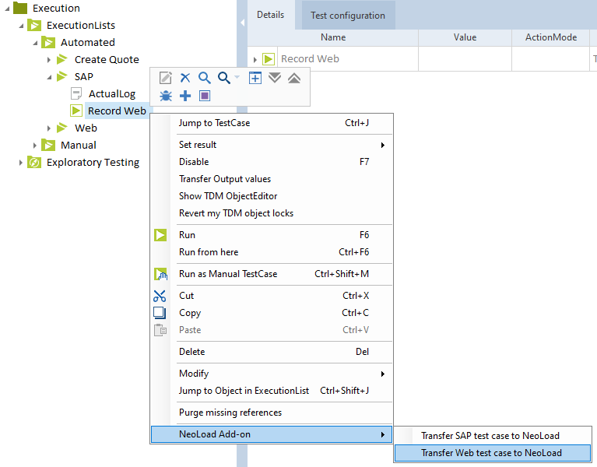597x467 pixels.
Task: Click the Name column header
Action: (x=333, y=37)
